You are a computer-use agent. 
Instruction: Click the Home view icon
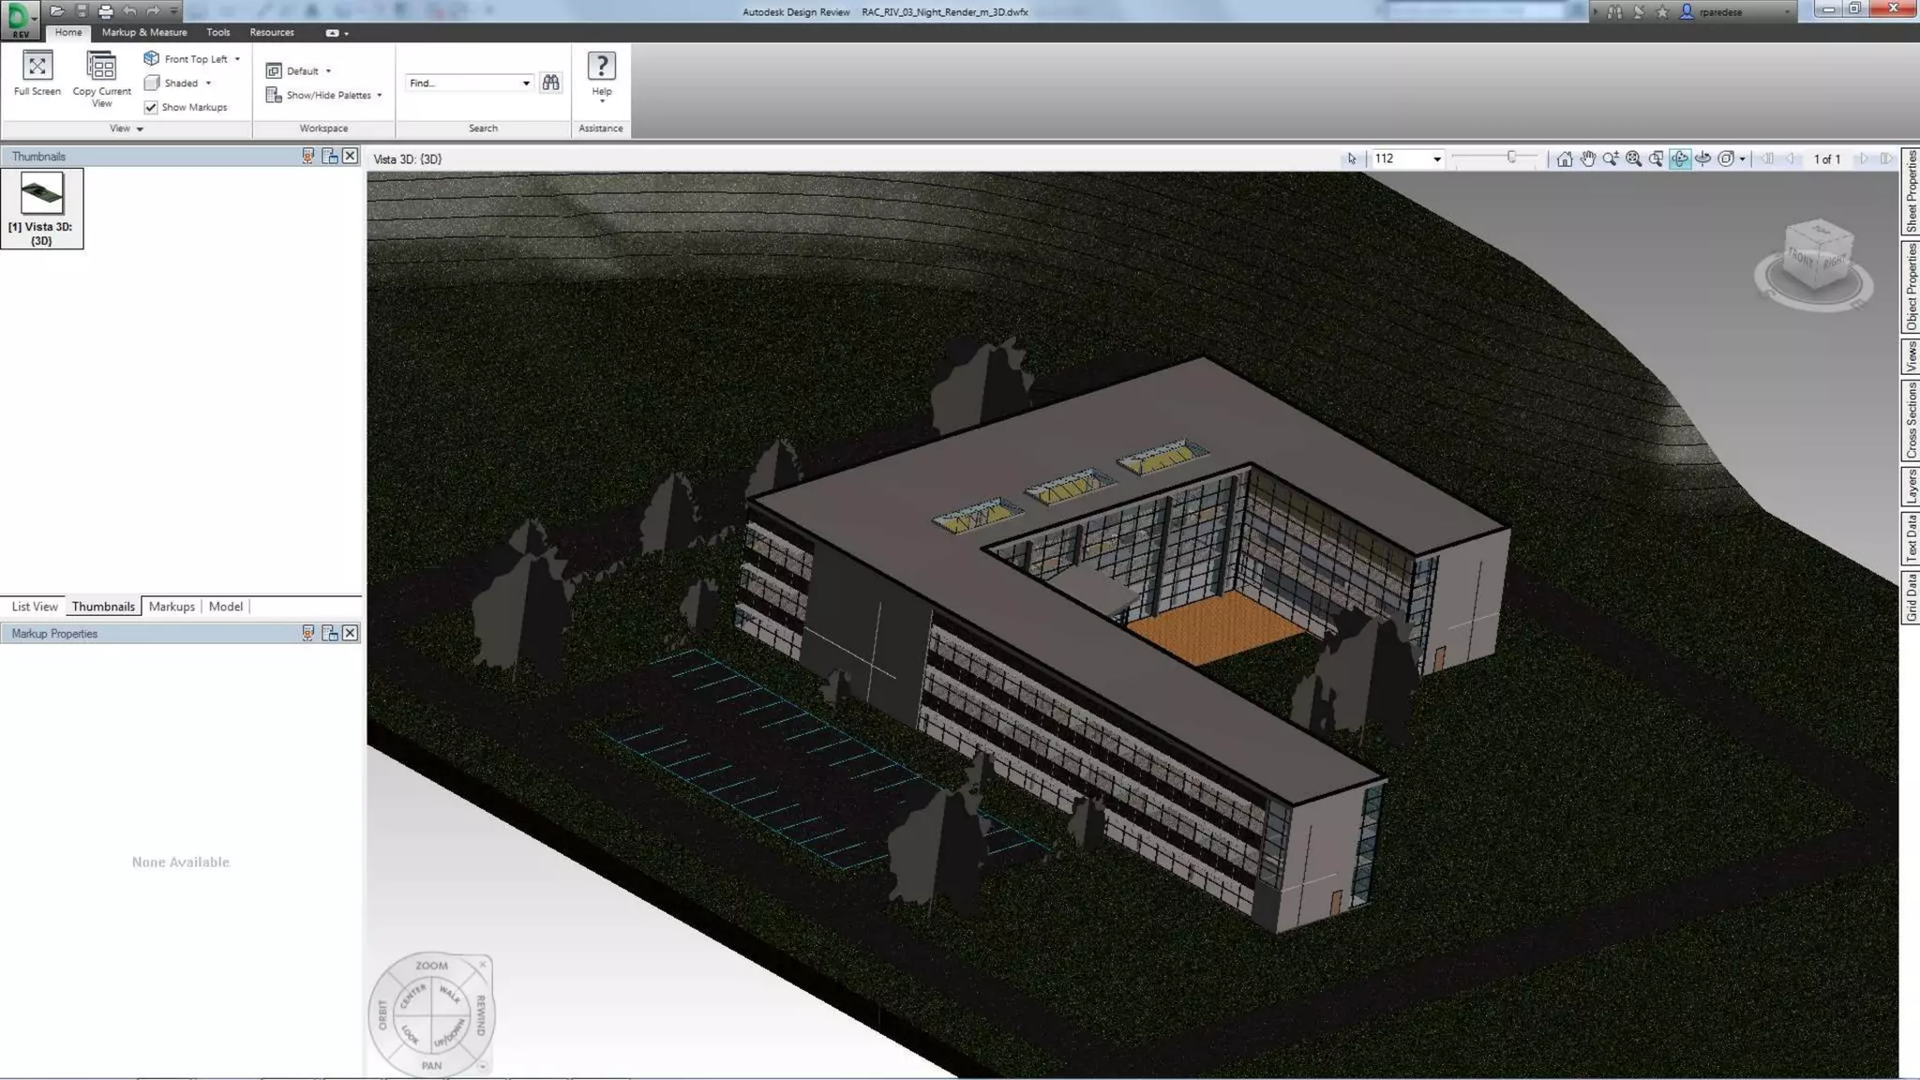(x=1564, y=158)
